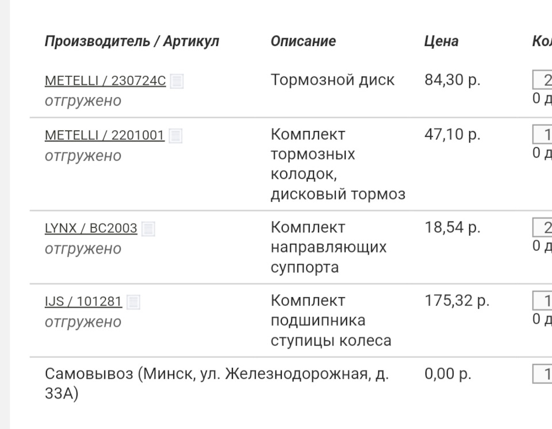
Task: Click the Самовывоз Минск pickup address text
Action: [217, 384]
